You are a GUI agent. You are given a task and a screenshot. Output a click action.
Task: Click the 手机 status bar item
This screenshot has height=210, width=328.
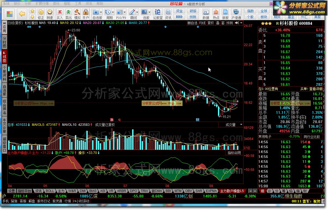(6, 201)
